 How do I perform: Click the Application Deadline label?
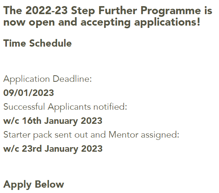pyautogui.click(x=47, y=79)
